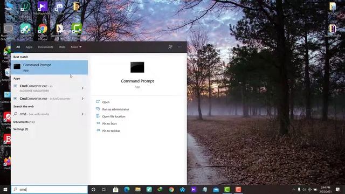The width and height of the screenshot is (345, 194).
Task: Select the WinRAR archive icon on desktop right
Action: (x=333, y=30)
